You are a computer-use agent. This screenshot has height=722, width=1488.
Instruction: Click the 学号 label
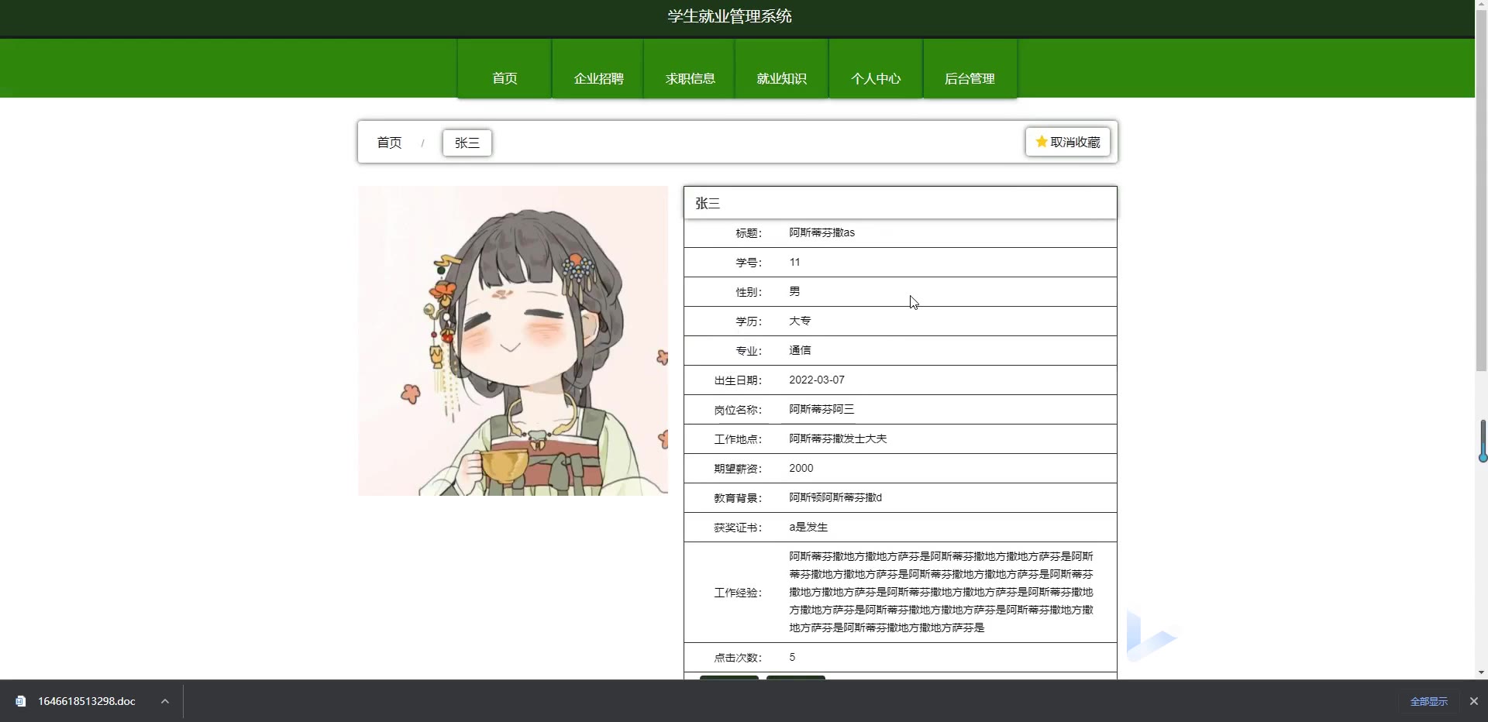click(749, 263)
